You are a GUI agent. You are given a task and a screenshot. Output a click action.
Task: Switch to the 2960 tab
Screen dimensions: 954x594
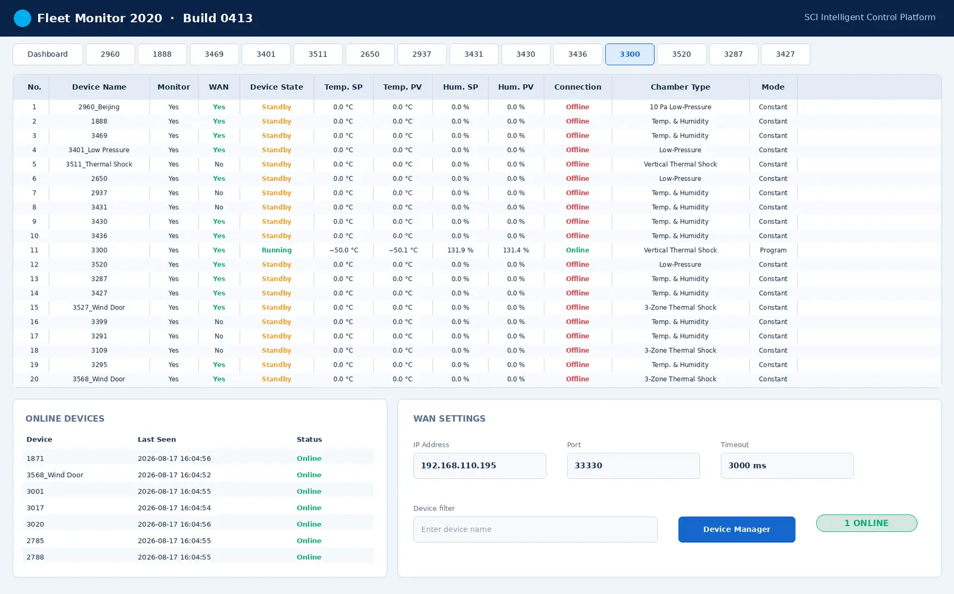point(110,54)
